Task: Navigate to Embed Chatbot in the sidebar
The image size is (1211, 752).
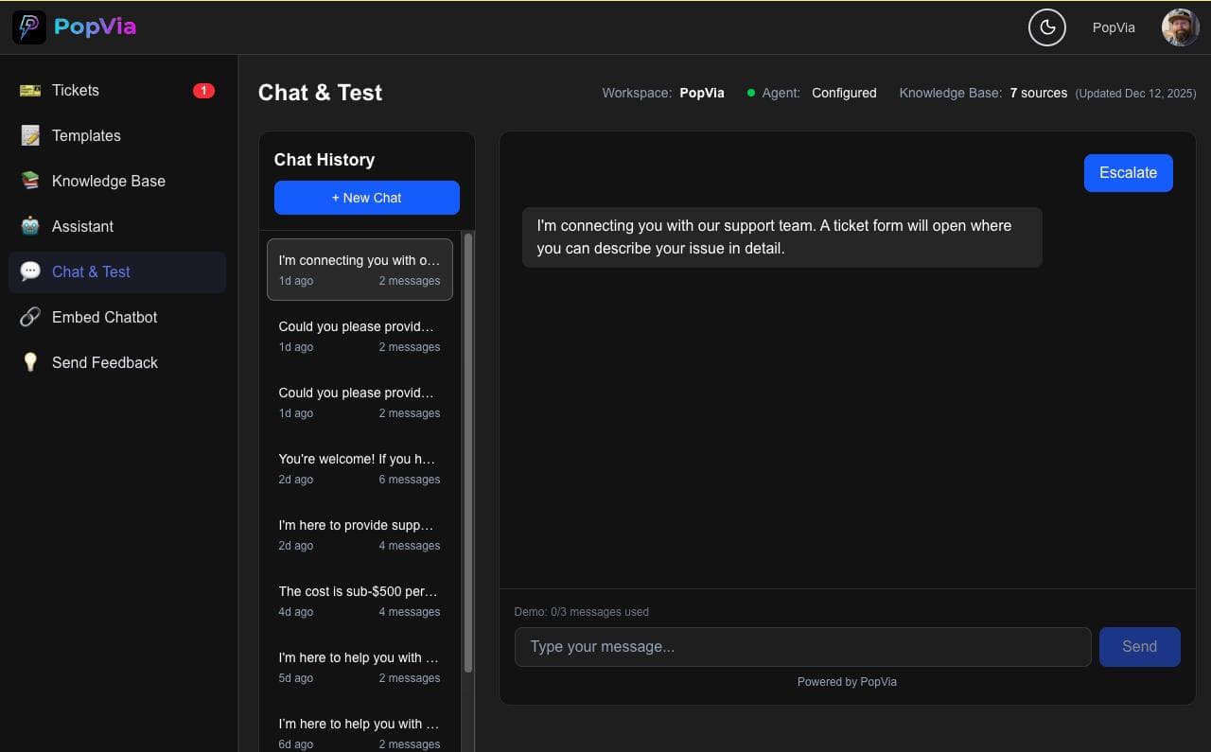Action: coord(103,317)
